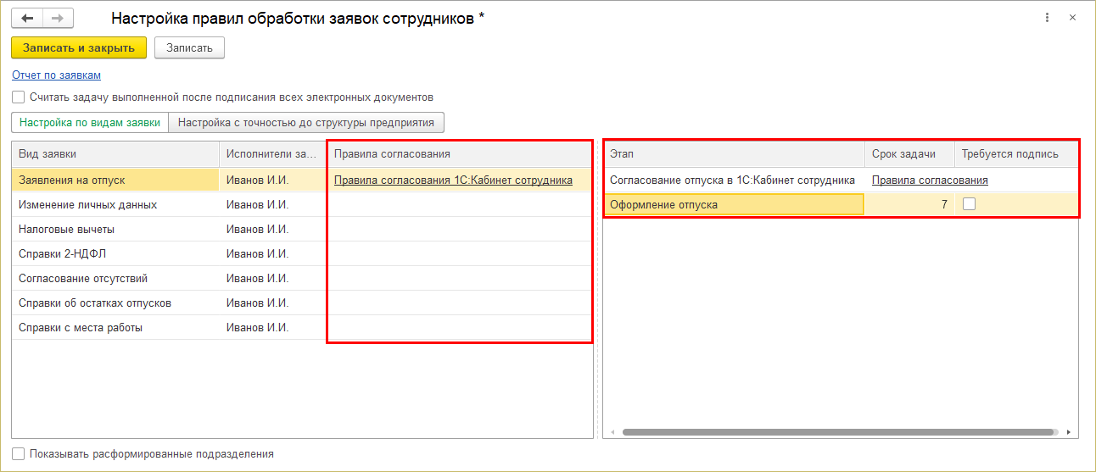The image size is (1096, 472).
Task: Click the 'Срок задачи' value 7 field
Action: 909,204
